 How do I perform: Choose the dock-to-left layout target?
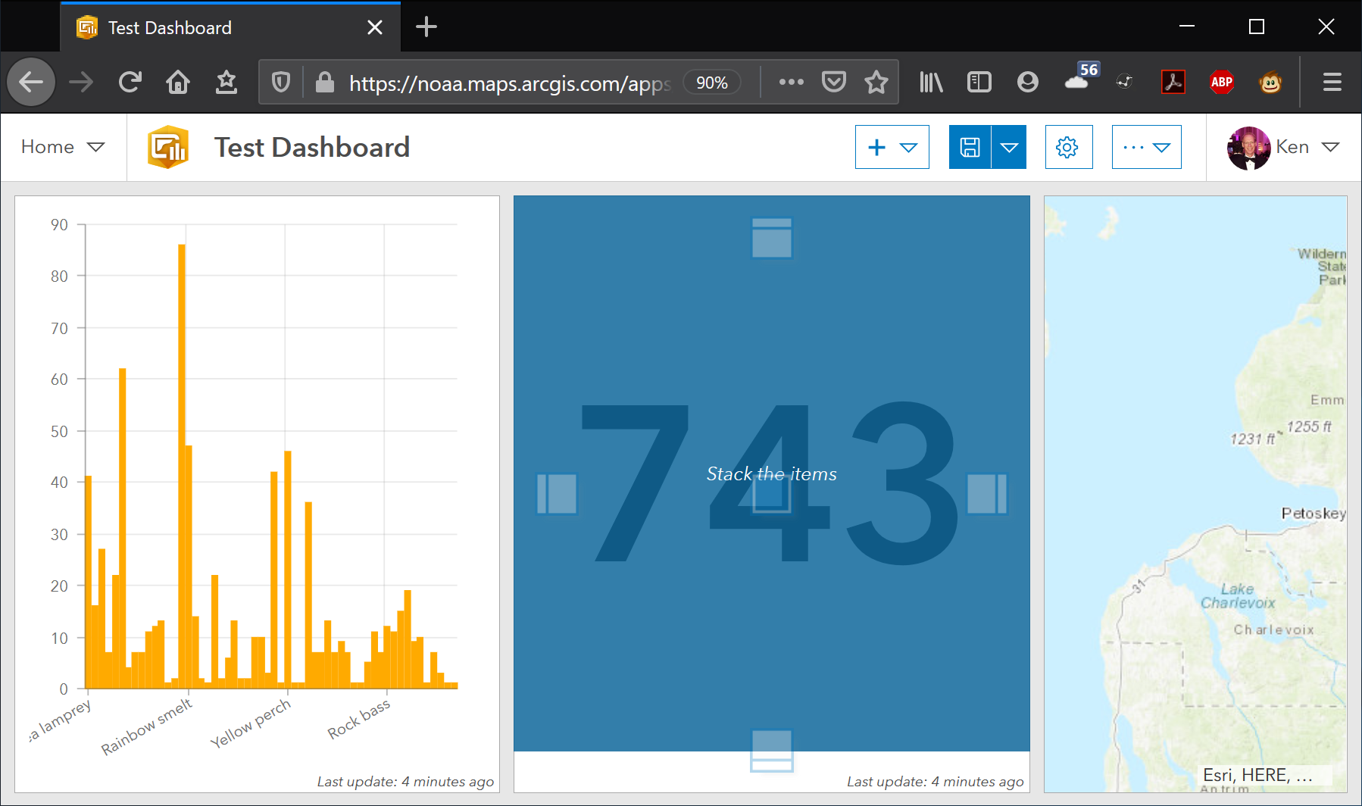point(557,494)
